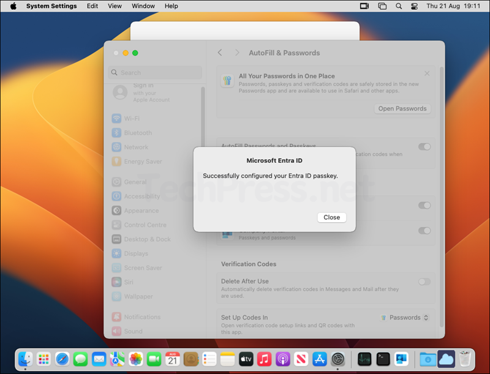Viewport: 490px width, 374px height.
Task: Click the date and time in menu bar
Action: tap(453, 6)
